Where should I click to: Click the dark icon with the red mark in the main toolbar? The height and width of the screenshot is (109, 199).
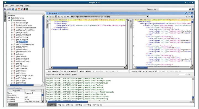pyautogui.click(x=24, y=9)
